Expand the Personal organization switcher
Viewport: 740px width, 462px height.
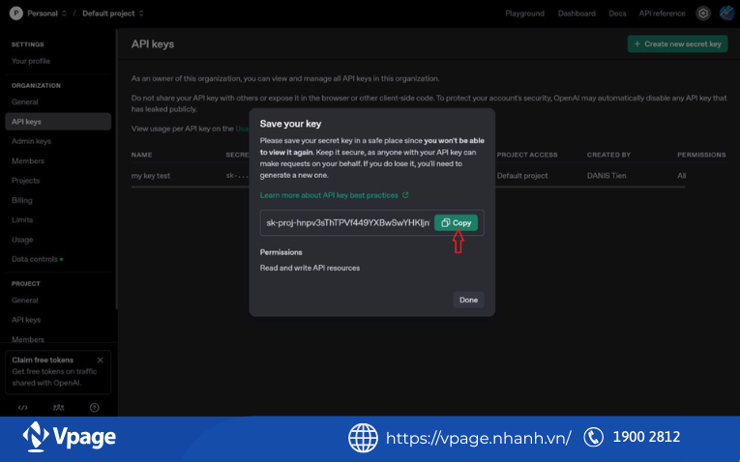[46, 14]
